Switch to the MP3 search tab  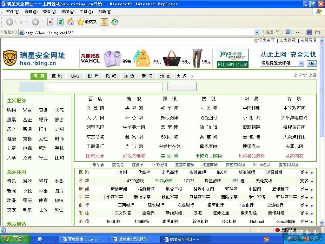click(75, 76)
